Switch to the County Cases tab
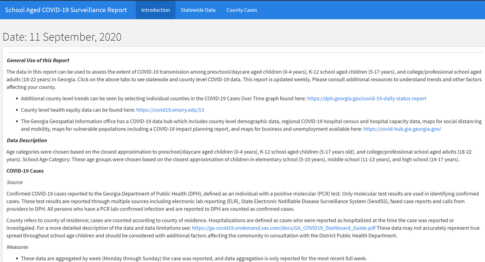 pyautogui.click(x=242, y=10)
